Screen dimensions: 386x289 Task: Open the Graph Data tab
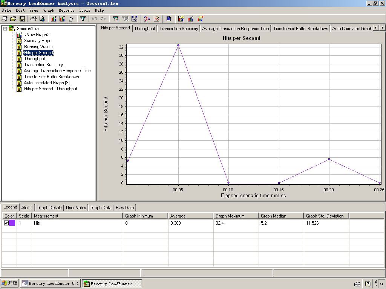coord(101,208)
